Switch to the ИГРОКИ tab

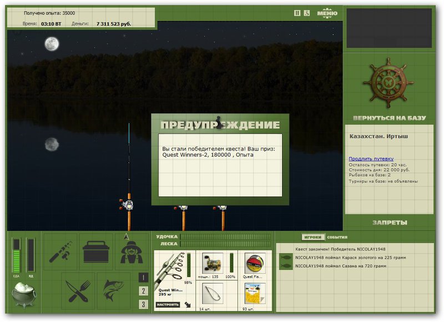point(313,237)
